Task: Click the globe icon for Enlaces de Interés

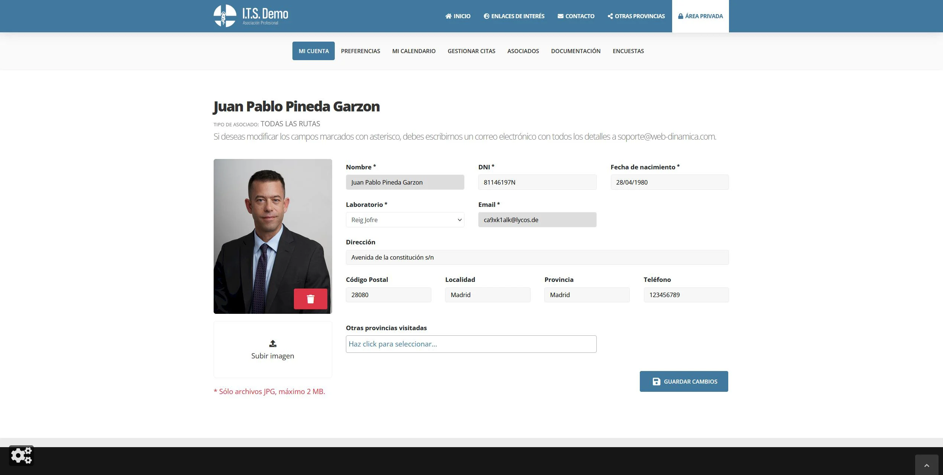Action: tap(486, 16)
